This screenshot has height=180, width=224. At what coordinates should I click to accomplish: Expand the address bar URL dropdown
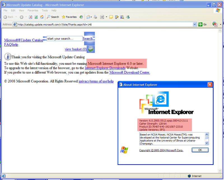[x=195, y=25]
